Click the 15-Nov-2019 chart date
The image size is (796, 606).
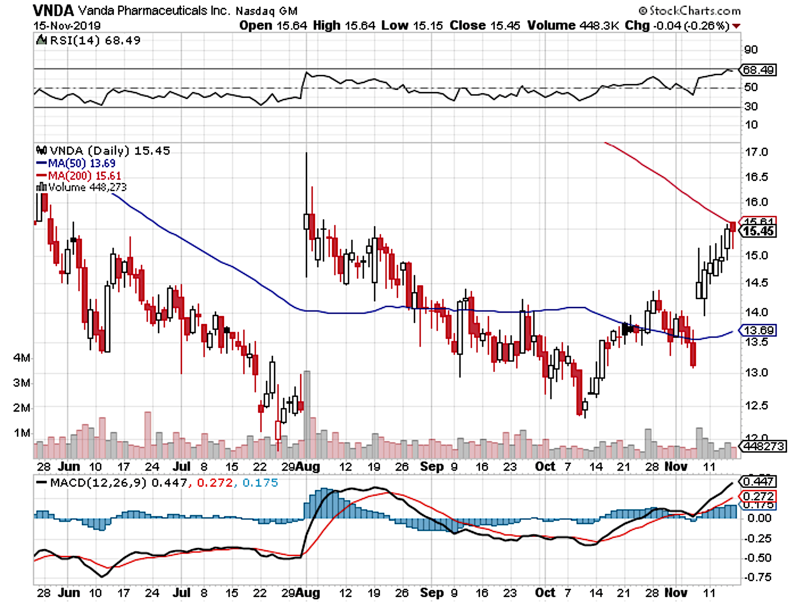(67, 26)
